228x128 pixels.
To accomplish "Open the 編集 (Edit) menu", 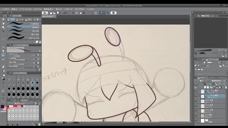I will point(14,9).
